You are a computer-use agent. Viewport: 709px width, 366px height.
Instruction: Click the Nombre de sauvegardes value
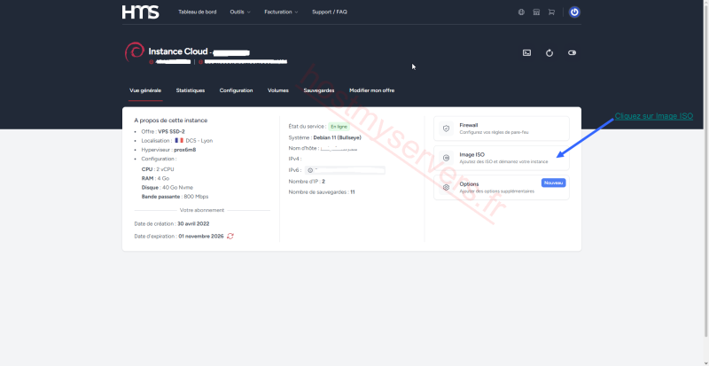[352, 191]
